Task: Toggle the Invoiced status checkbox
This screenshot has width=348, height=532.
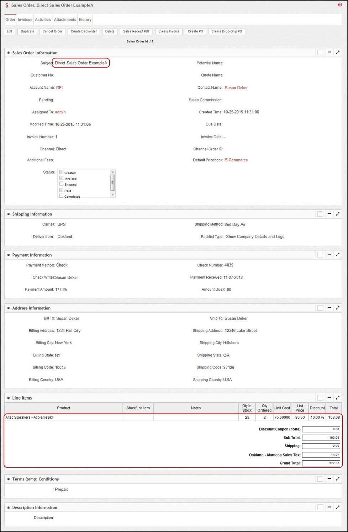Action: click(x=61, y=178)
